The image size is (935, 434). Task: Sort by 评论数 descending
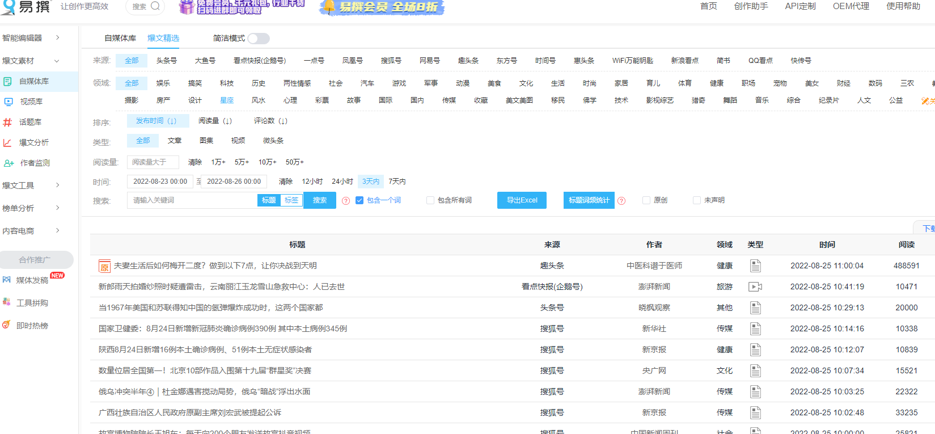coord(270,121)
